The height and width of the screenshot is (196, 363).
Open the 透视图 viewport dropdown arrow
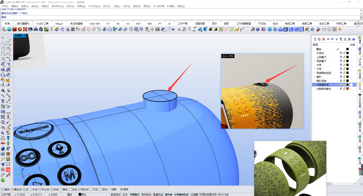point(25,36)
